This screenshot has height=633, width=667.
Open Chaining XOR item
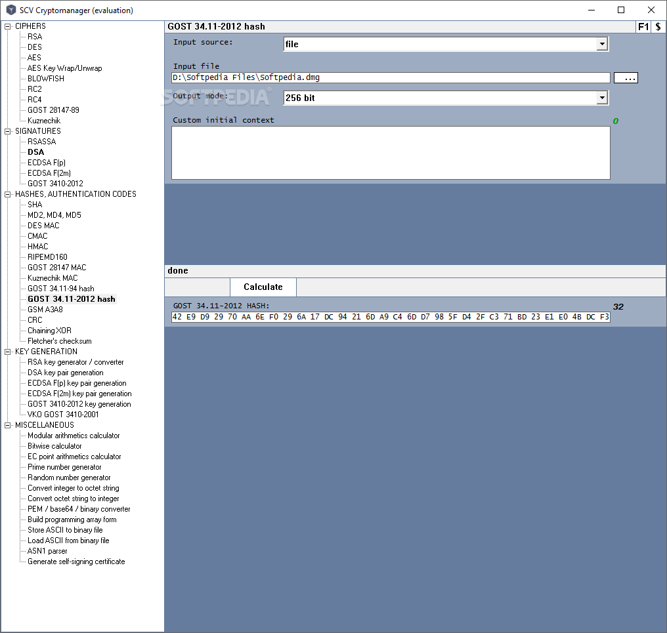[x=49, y=331]
